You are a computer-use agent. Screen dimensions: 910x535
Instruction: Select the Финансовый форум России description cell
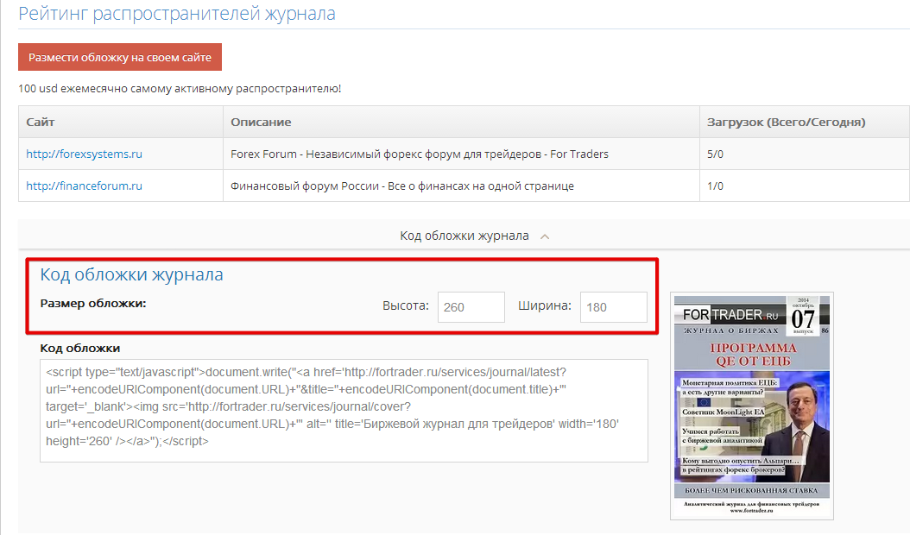[461, 186]
